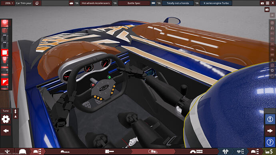Open the red car checklist tab at bottom right
276x155 pixels.
pyautogui.click(x=255, y=151)
